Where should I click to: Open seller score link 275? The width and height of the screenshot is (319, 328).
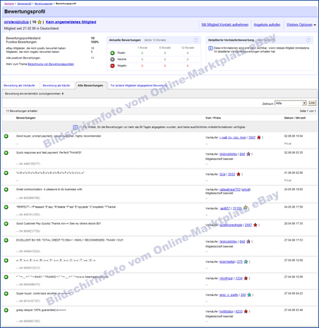tap(240, 262)
